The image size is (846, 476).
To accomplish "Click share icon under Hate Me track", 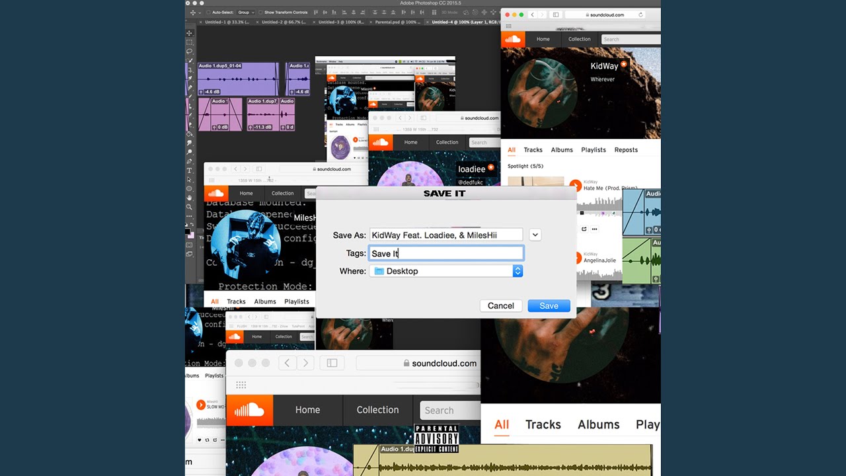I will (584, 229).
